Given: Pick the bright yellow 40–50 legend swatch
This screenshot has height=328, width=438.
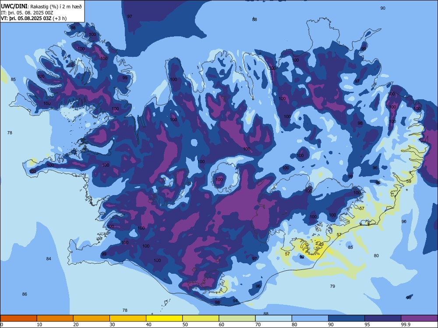Looking at the screenshot, I should (x=164, y=318).
